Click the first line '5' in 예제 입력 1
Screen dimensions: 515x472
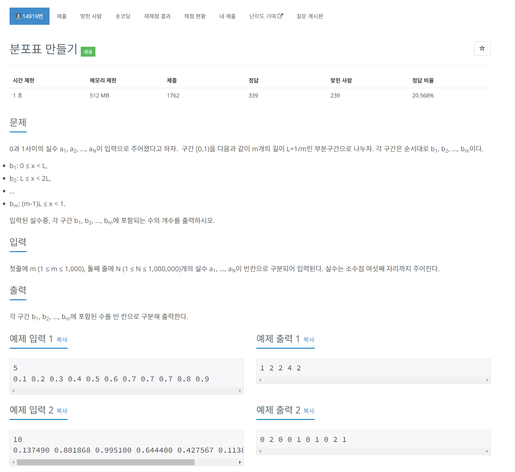(15, 368)
